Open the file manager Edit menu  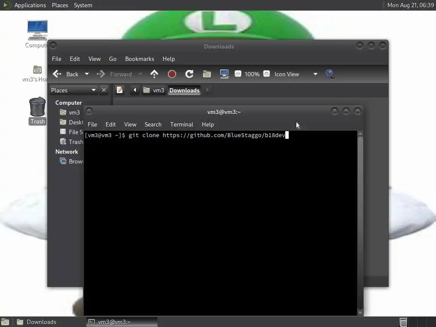point(75,59)
